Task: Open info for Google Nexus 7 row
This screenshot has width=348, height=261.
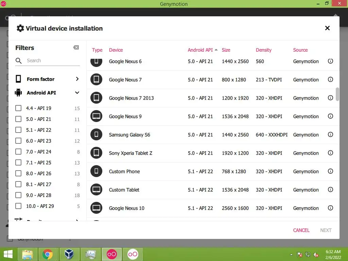Action: [x=330, y=80]
